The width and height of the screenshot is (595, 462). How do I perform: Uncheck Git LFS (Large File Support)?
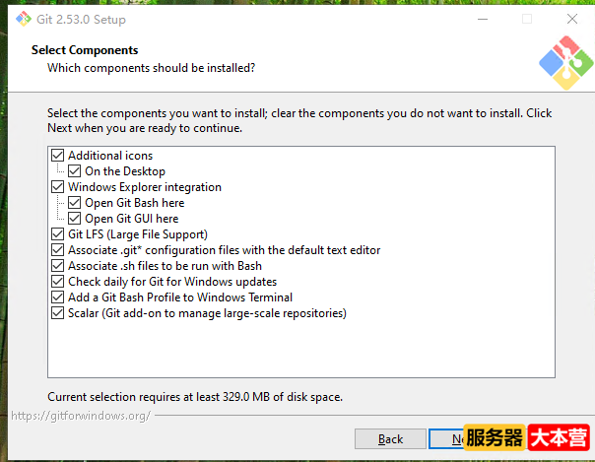coord(57,234)
